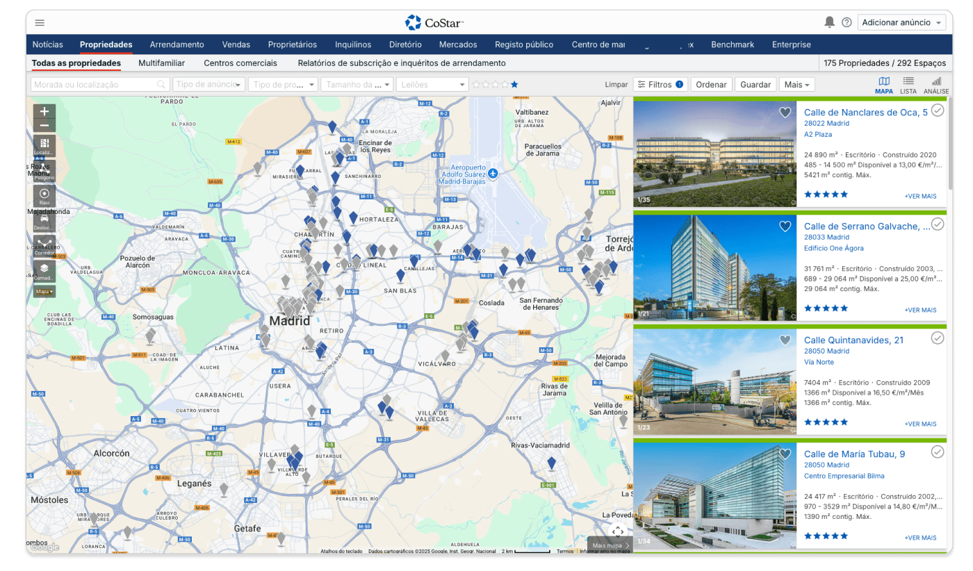Open the notifications bell
This screenshot has height=571, width=973.
[x=829, y=22]
